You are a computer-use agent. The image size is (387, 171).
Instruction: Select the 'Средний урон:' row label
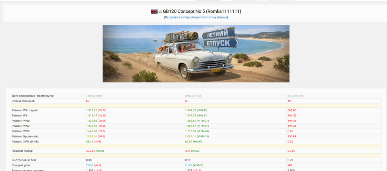coord(21,165)
